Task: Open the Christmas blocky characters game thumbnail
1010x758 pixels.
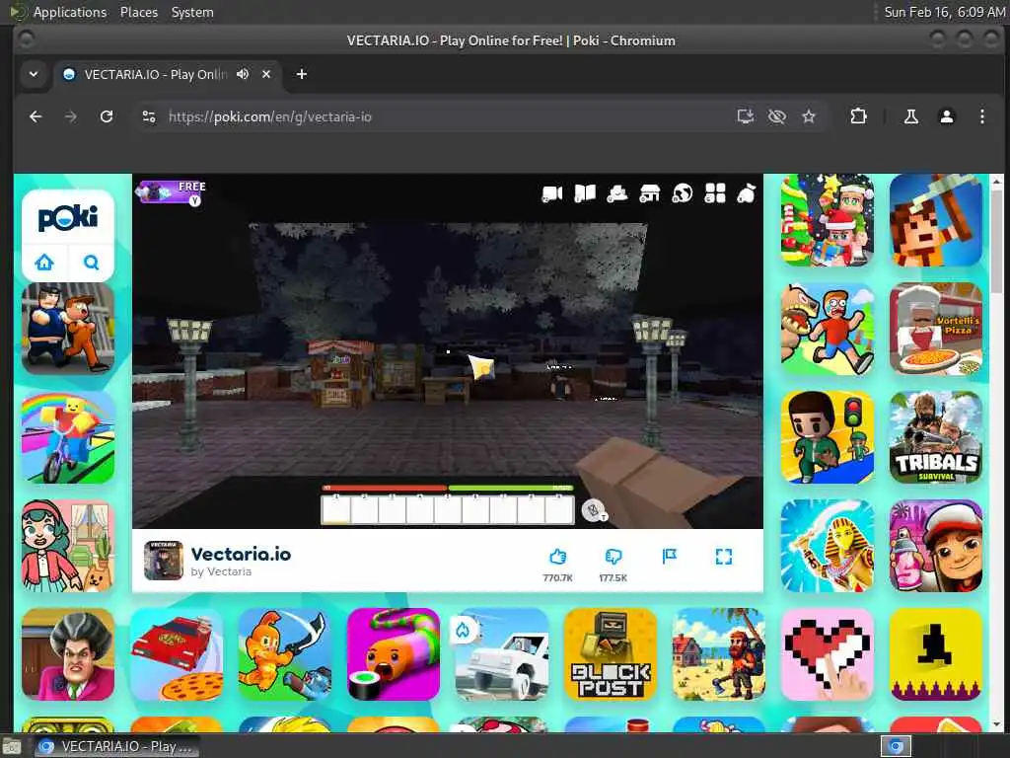Action: coord(828,220)
